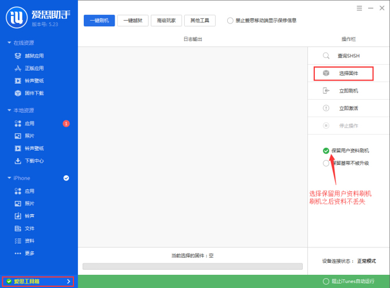Click the 立即激活 activate icon
Image resolution: width=390 pixels, height=288 pixels.
pyautogui.click(x=326, y=108)
